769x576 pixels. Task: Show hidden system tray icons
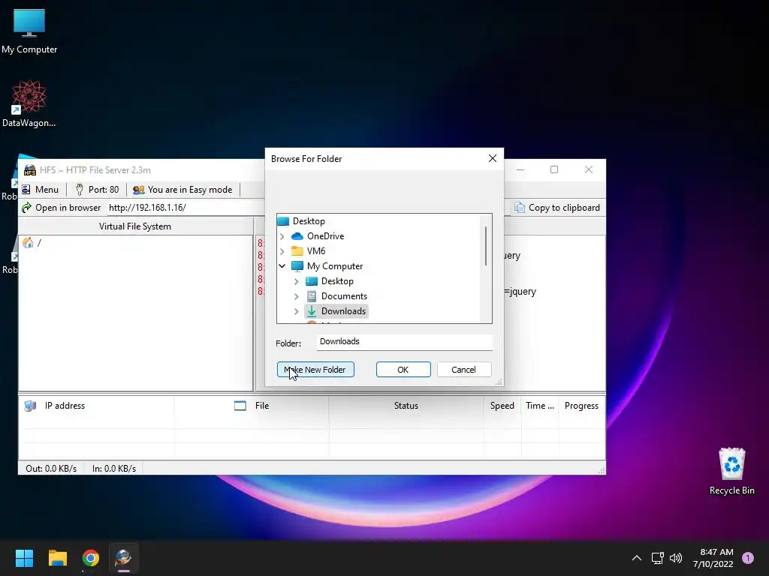point(637,558)
